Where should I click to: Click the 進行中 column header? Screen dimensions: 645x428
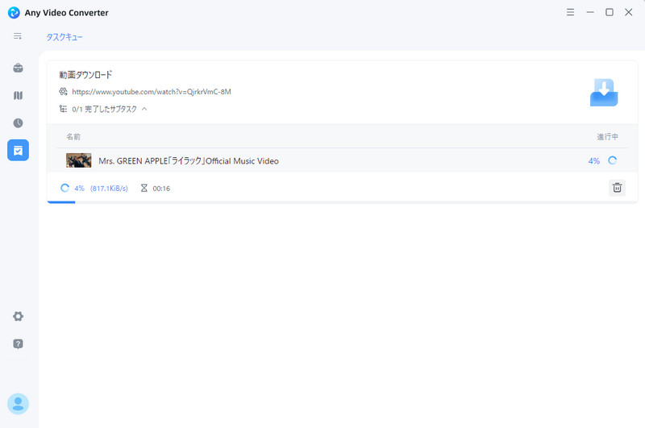(608, 136)
